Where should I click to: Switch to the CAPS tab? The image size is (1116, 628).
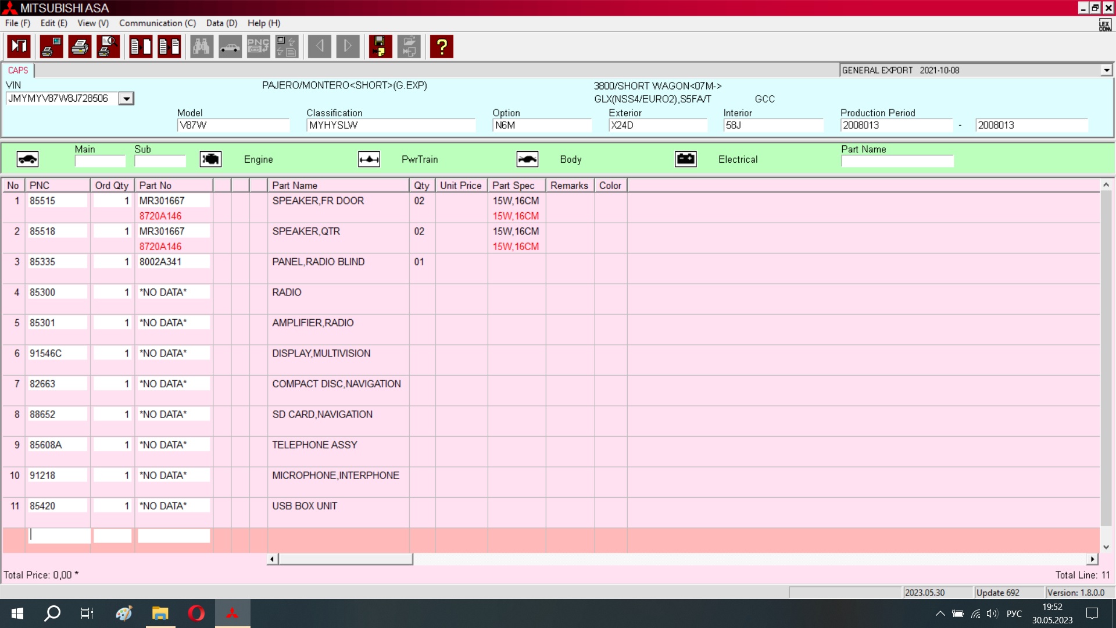pyautogui.click(x=18, y=70)
